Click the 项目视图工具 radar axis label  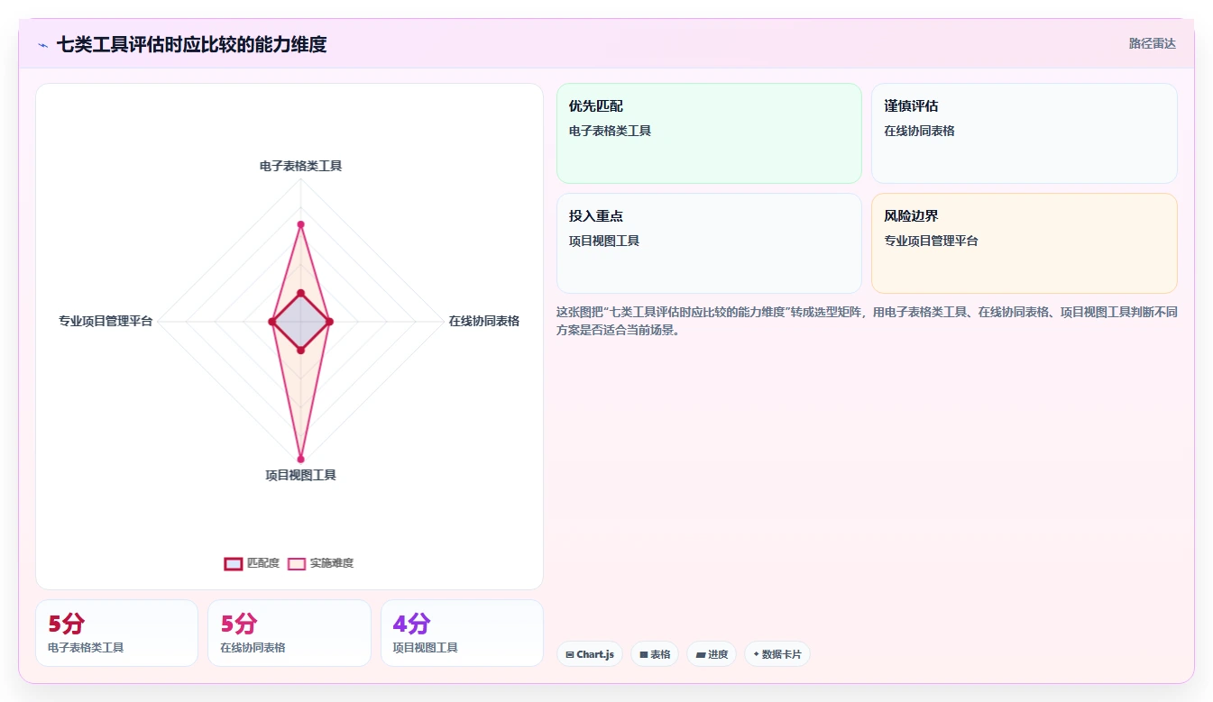point(300,475)
